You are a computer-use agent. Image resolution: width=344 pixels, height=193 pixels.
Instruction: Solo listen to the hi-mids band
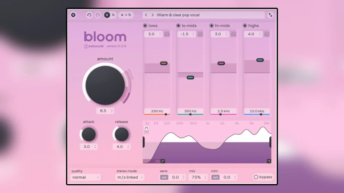234,34
